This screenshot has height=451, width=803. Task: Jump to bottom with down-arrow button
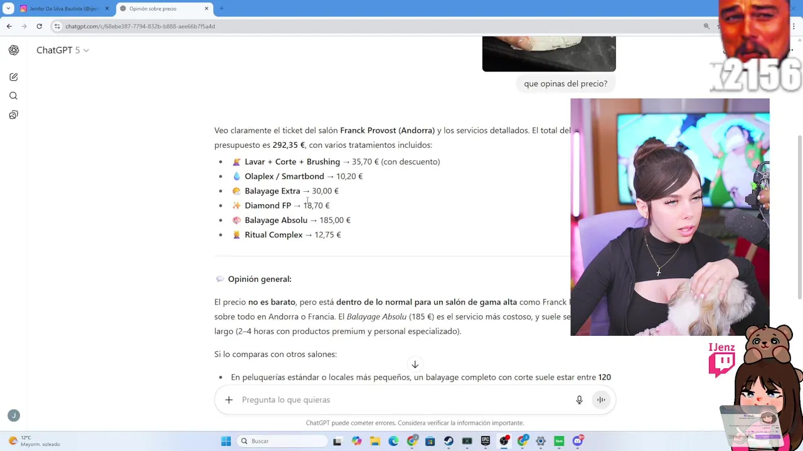(x=415, y=365)
